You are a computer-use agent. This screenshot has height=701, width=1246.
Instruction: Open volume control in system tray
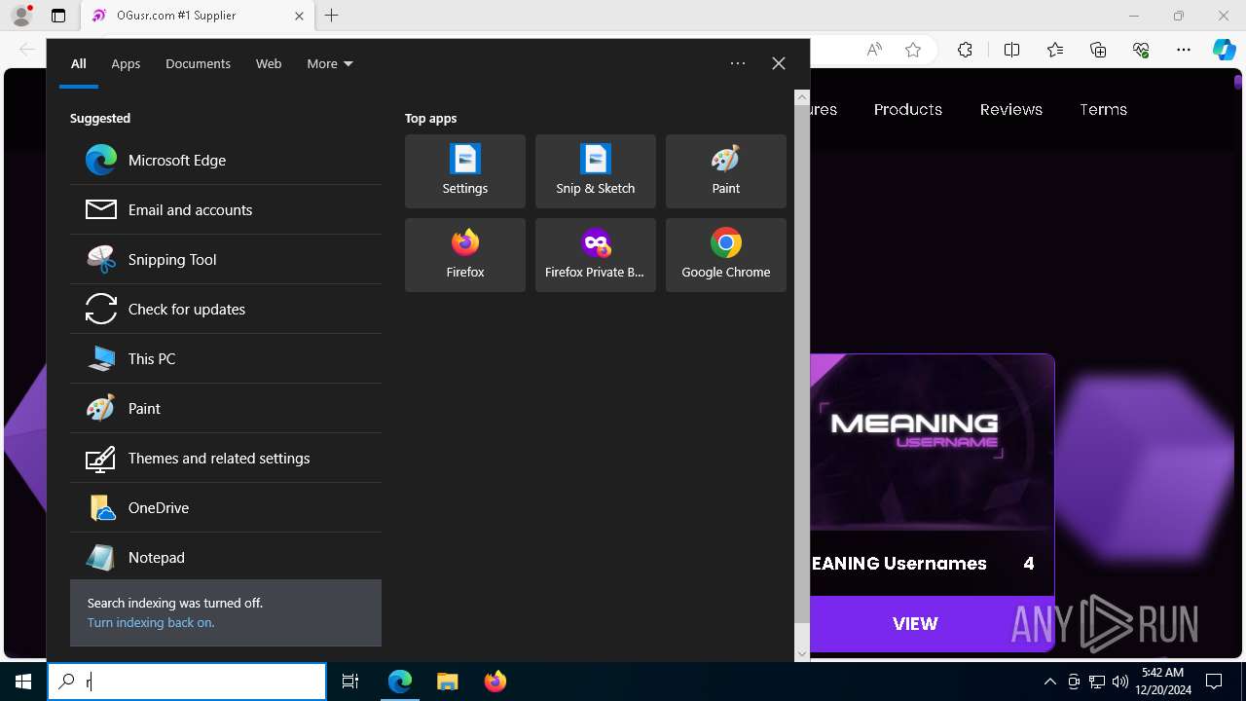tap(1120, 682)
